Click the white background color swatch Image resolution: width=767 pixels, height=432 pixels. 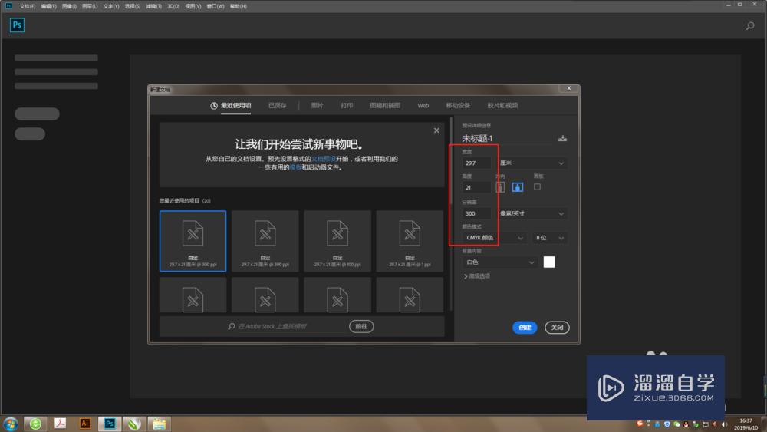(x=549, y=262)
